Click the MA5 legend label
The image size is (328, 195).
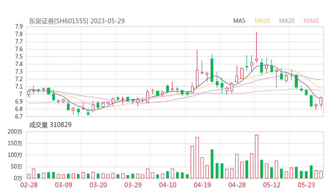click(239, 21)
